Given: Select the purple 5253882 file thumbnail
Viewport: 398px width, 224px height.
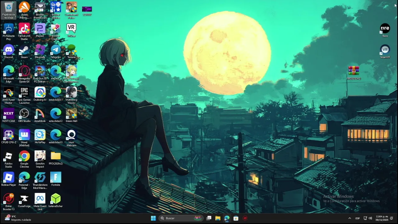Looking at the screenshot, I should [x=87, y=11].
